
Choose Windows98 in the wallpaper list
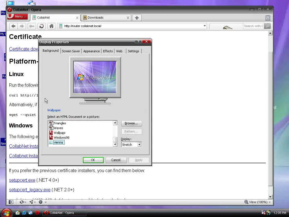(61, 138)
